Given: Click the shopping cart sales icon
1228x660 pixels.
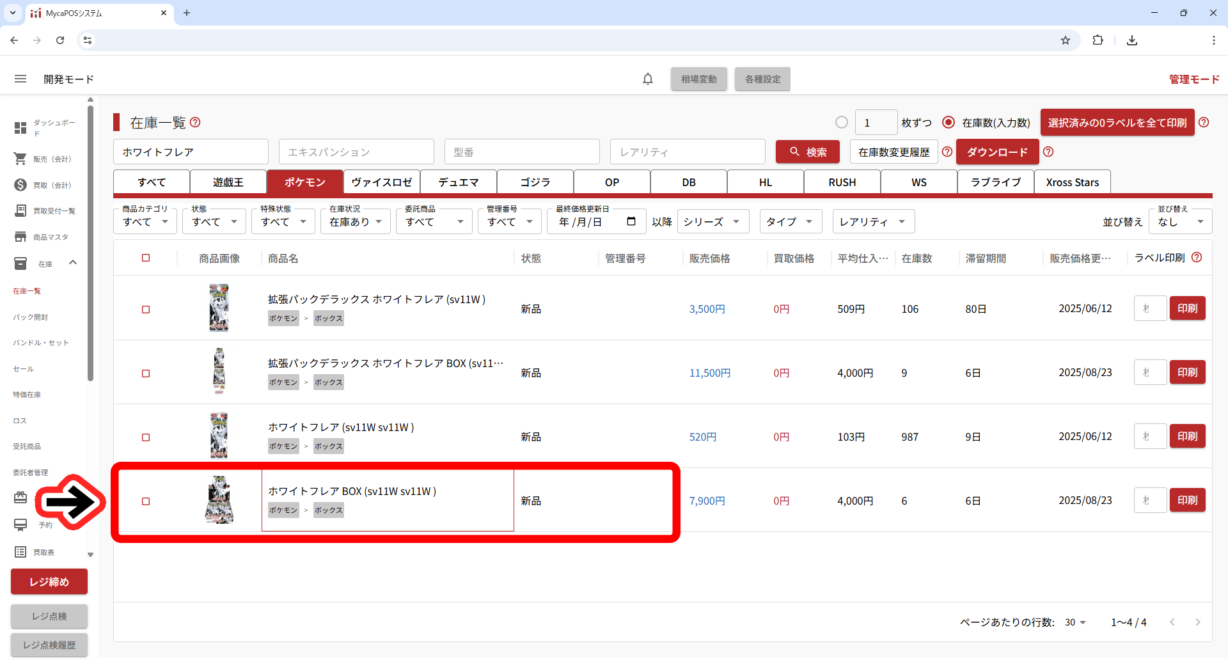Looking at the screenshot, I should 20,159.
